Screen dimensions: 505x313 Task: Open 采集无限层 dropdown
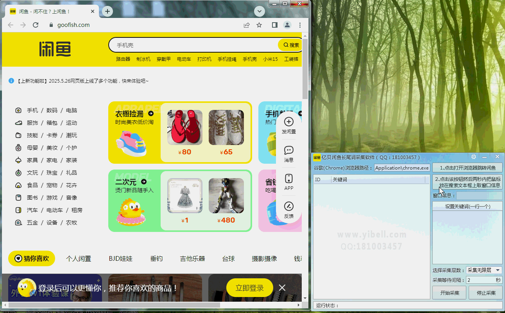click(x=484, y=270)
